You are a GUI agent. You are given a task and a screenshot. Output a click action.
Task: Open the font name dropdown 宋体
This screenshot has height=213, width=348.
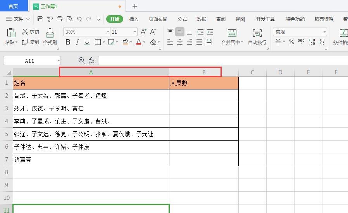(x=108, y=32)
